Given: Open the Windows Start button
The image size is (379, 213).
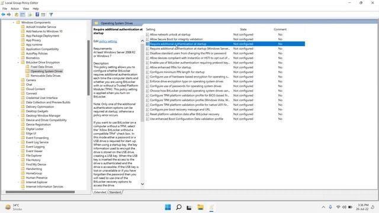Looking at the screenshot, I should [x=168, y=207].
